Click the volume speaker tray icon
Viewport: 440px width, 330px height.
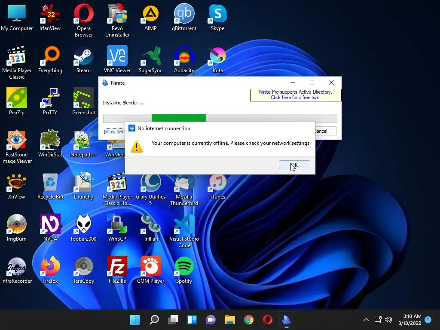(x=388, y=320)
